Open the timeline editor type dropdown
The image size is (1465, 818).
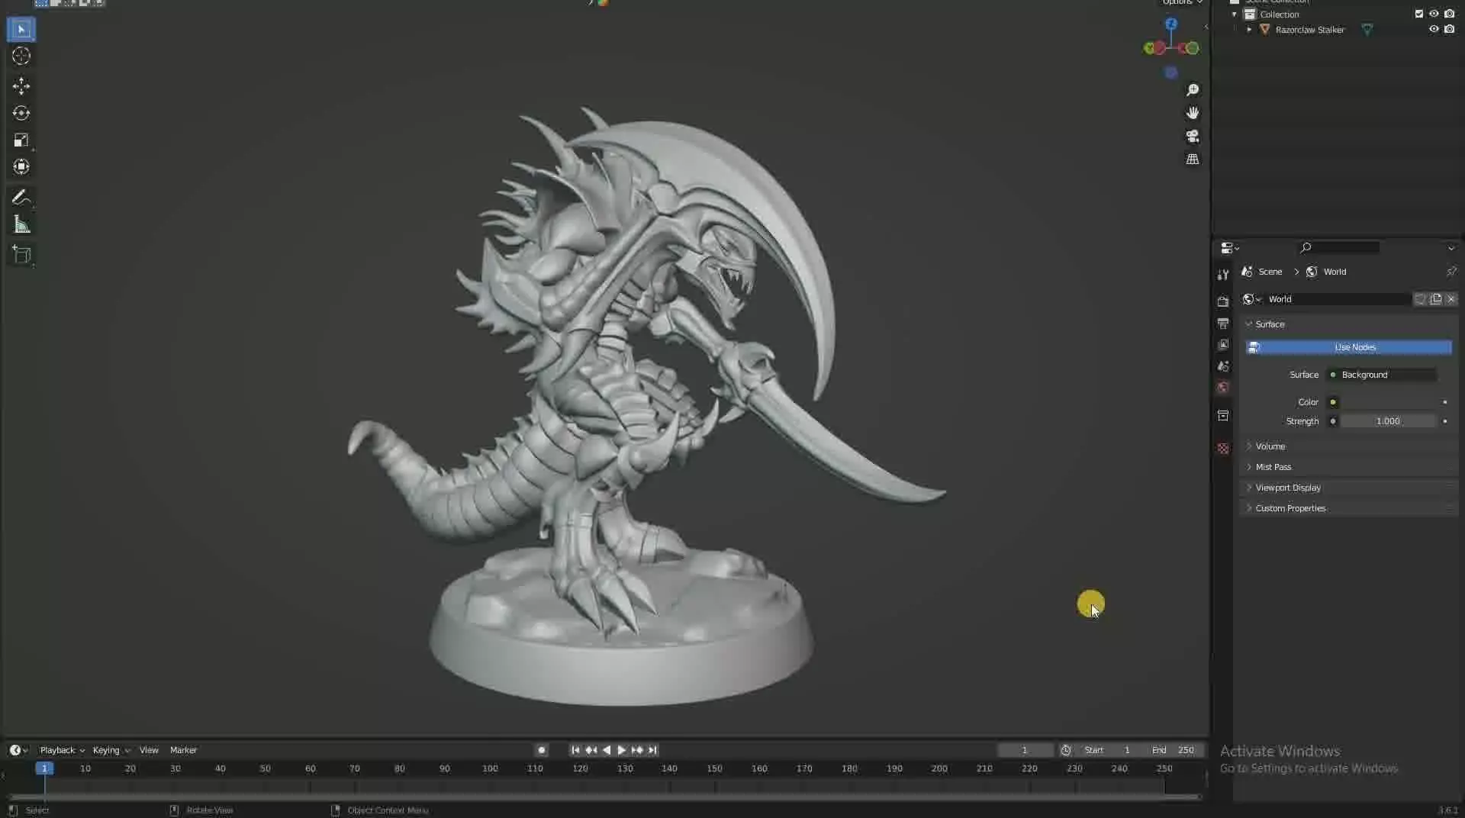[x=18, y=750]
